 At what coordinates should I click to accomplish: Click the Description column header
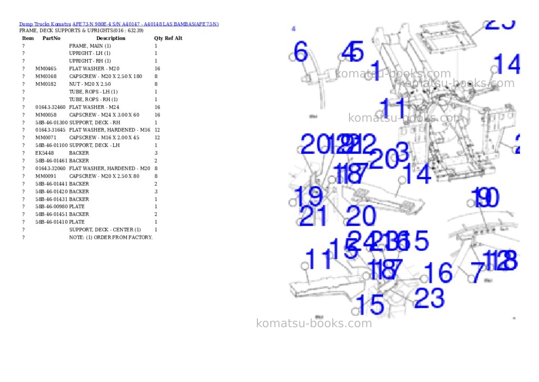click(111, 38)
